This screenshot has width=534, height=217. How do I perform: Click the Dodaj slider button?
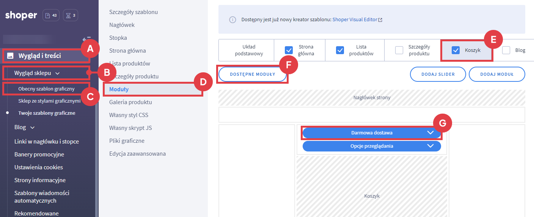[438, 74]
